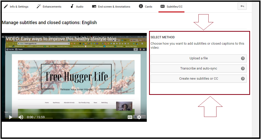Choose Transcribe and auto-sync method
The height and width of the screenshot is (139, 261).
point(198,68)
